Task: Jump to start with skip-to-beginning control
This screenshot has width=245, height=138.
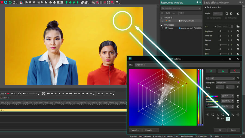Action: (x=48, y=94)
